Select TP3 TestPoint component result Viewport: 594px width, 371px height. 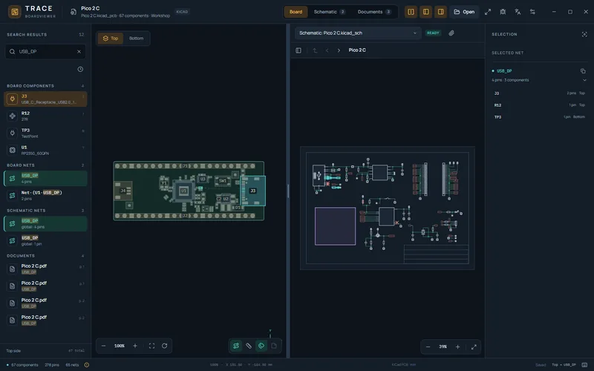(x=45, y=133)
